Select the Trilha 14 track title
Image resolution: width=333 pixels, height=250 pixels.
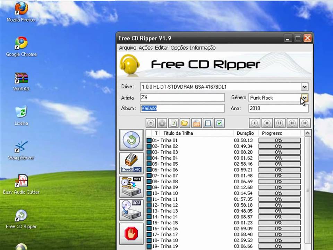pos(169,217)
